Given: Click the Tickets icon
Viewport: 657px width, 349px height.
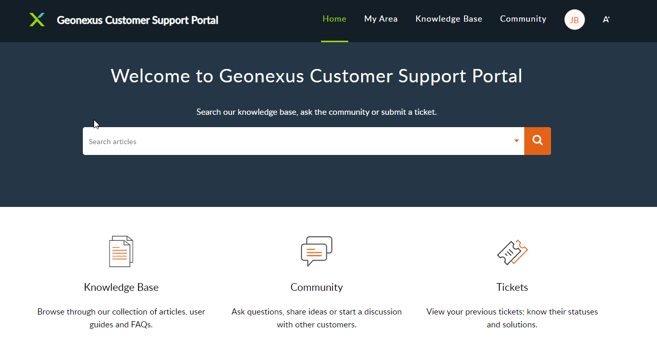Looking at the screenshot, I should click(512, 252).
